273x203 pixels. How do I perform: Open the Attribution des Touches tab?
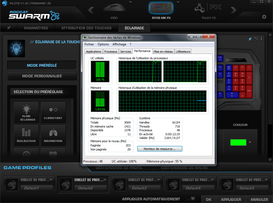(x=86, y=28)
